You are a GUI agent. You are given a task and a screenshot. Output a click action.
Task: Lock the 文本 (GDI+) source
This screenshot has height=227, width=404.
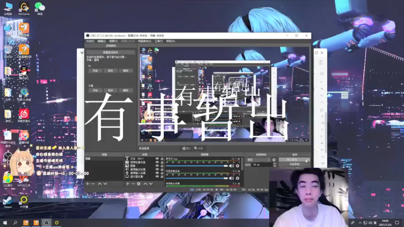[x=162, y=159]
